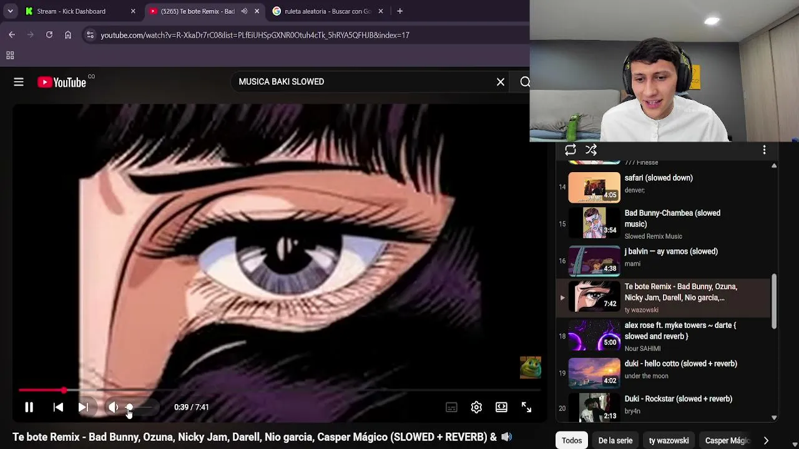Run search with the magnifier button
Screen dimensions: 799x449
click(x=524, y=82)
